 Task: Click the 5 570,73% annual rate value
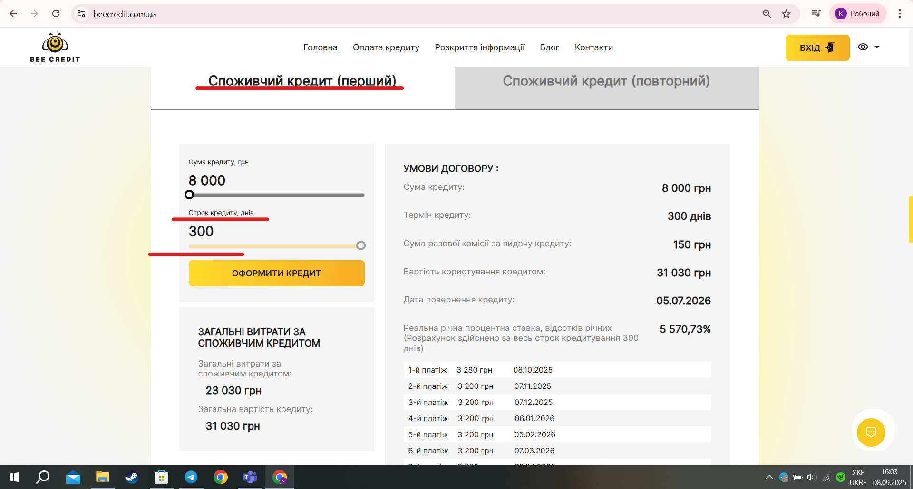coord(685,329)
